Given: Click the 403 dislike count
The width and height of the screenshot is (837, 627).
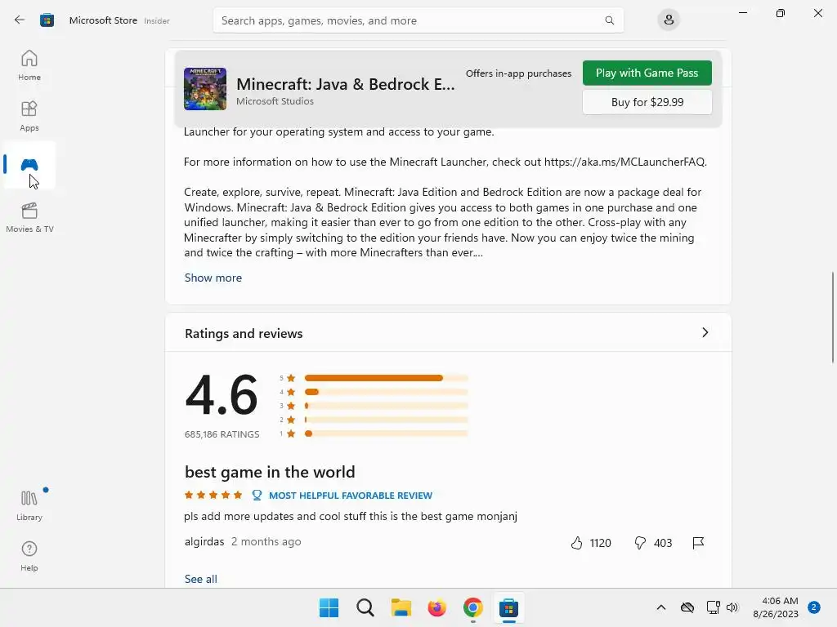Looking at the screenshot, I should (x=662, y=543).
